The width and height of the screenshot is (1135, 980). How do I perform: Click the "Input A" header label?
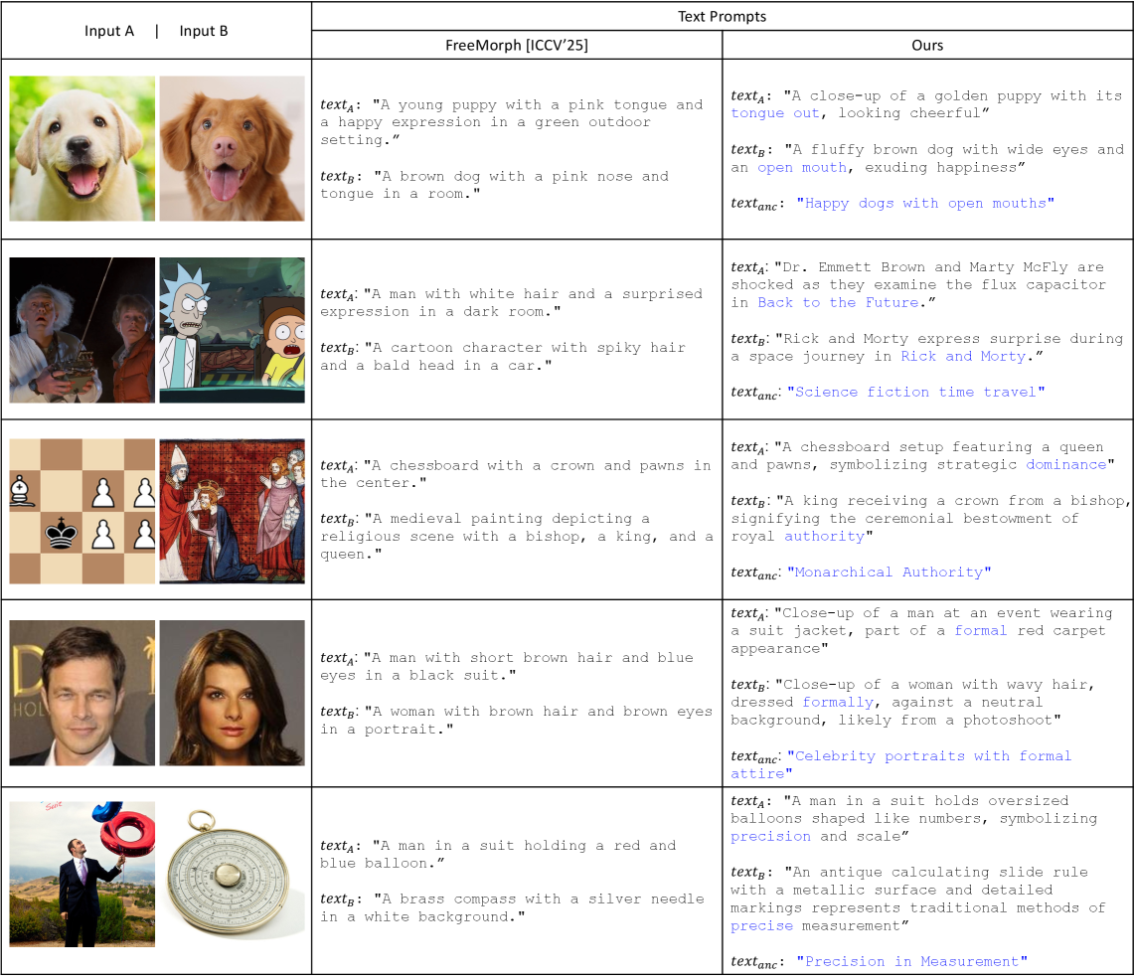(109, 31)
